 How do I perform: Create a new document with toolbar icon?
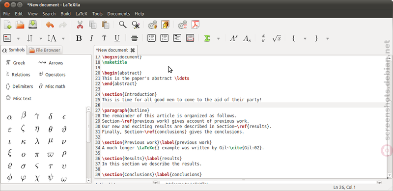click(7, 25)
